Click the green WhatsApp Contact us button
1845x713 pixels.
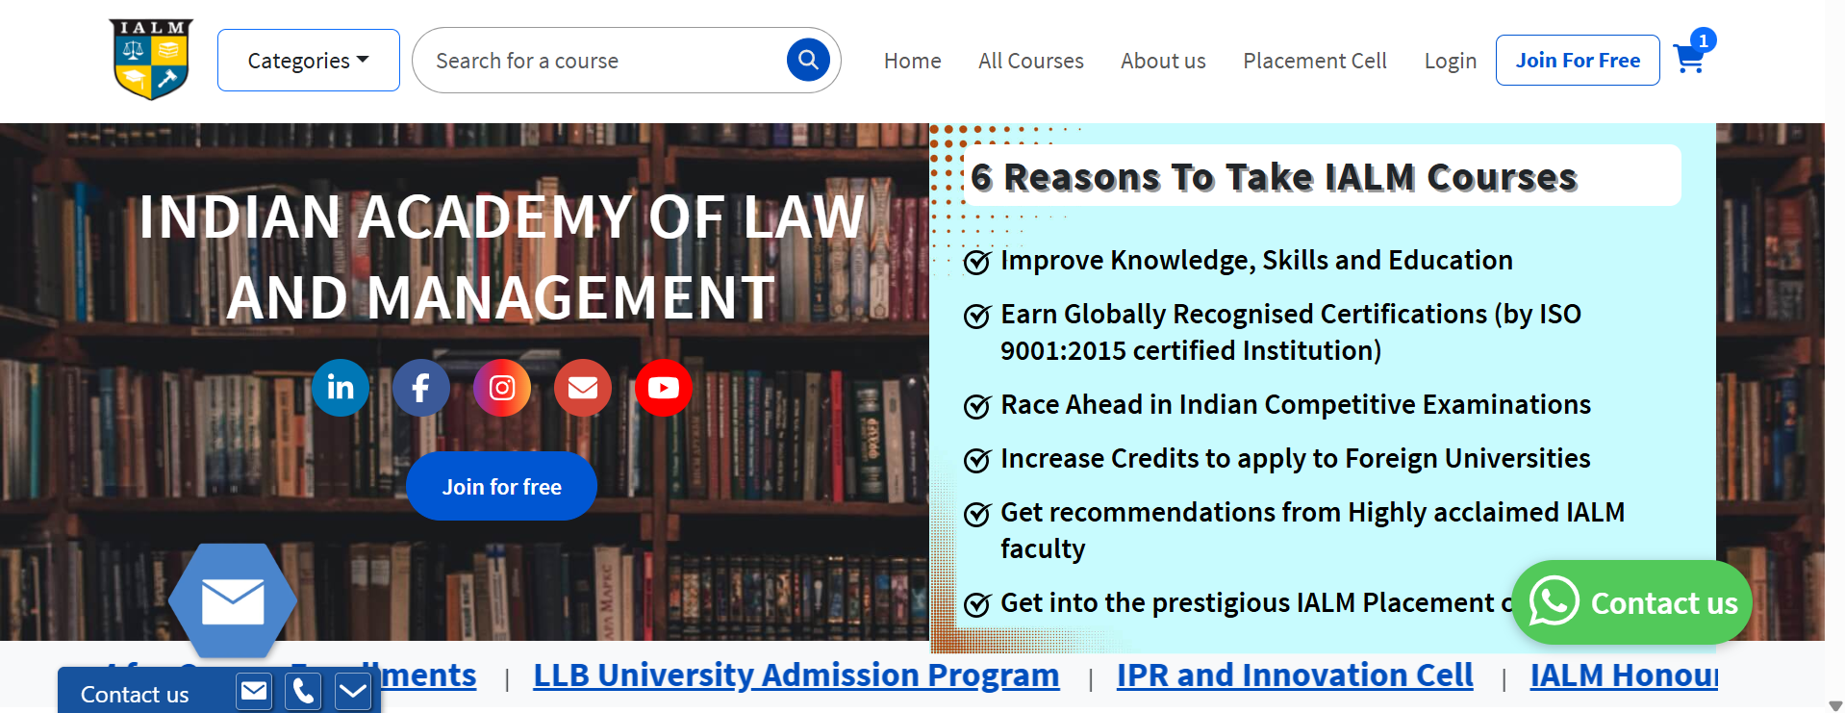tap(1631, 602)
